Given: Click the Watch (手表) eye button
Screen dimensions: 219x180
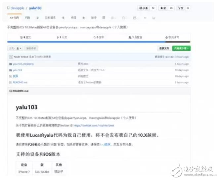Looking at the screenshot, I should [x=144, y=8].
